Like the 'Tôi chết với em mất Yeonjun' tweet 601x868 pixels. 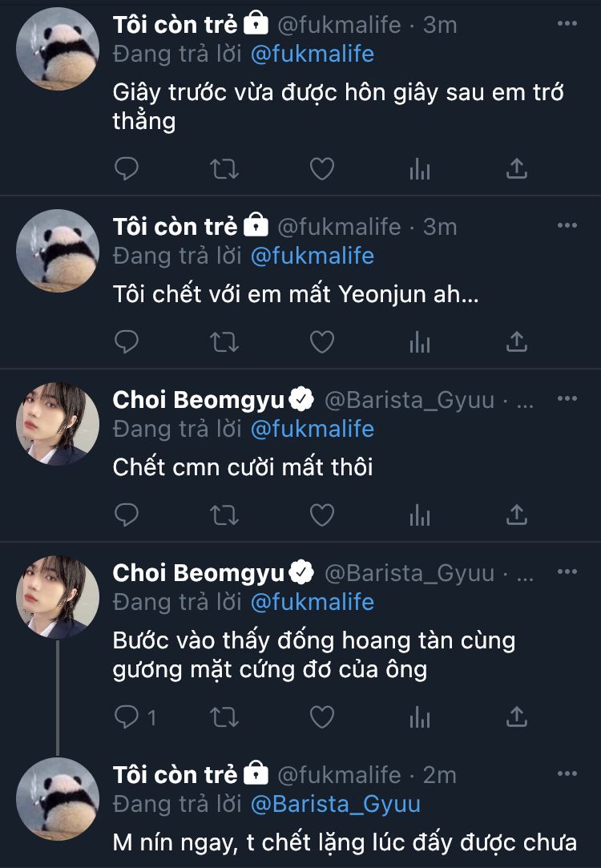point(321,342)
